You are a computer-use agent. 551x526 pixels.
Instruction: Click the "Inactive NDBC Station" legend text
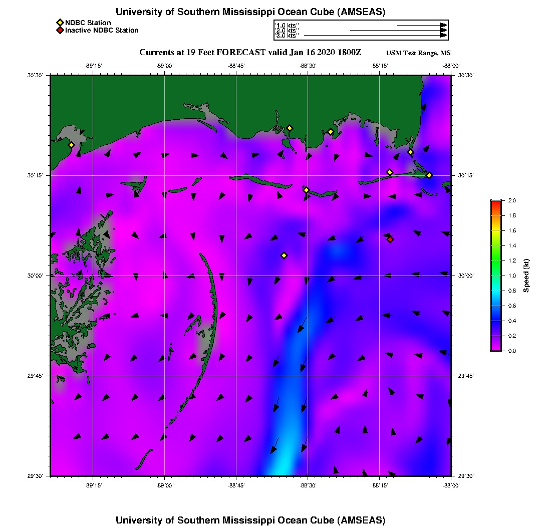102,31
